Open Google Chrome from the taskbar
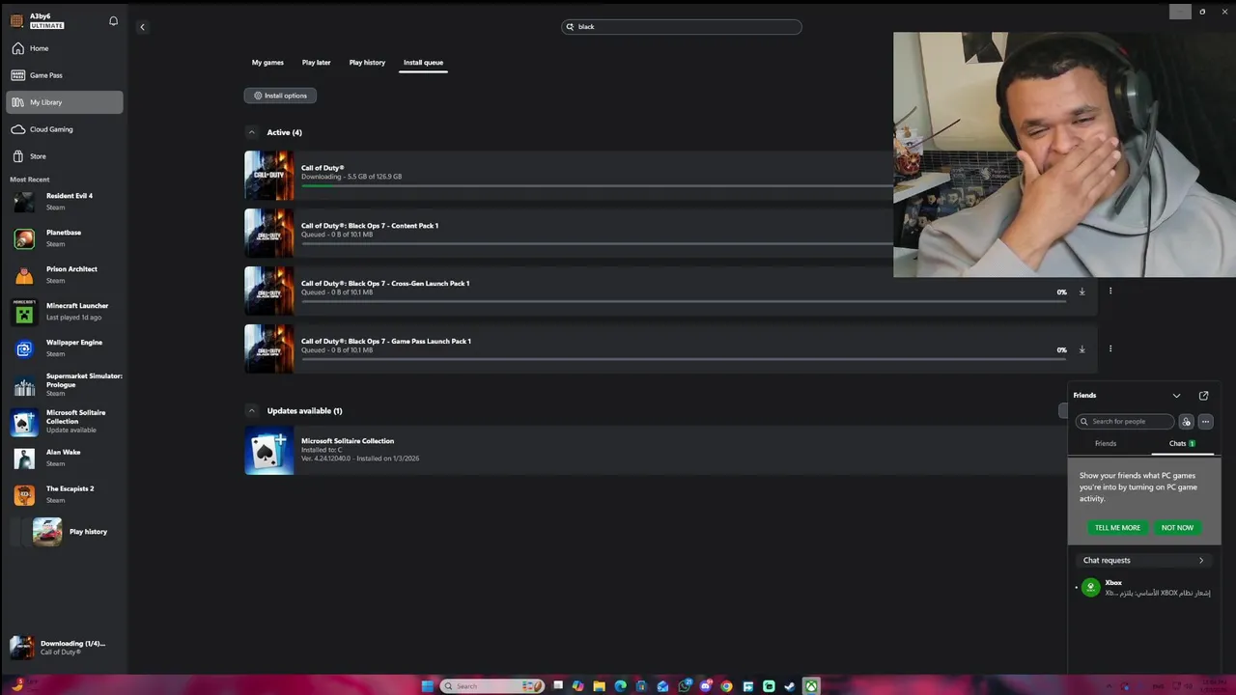1236x695 pixels. click(x=726, y=686)
